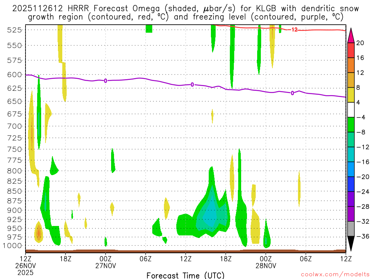Click the colorbar value -8
The width and height of the screenshot is (373, 279).
pos(361,132)
